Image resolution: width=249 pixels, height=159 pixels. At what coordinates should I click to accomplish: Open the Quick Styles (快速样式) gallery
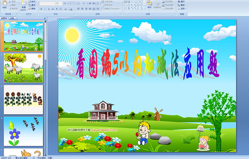(x=157, y=5)
